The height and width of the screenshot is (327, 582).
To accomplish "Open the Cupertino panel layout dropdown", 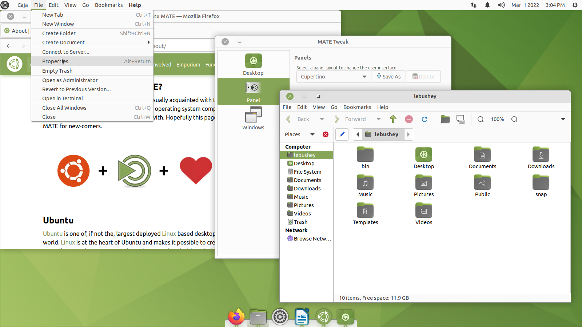I will [333, 77].
